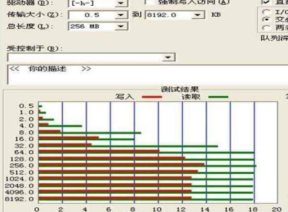Select the second (currently selected) radio button
Image resolution: width=288 pixels, height=212 pixels.
point(266,19)
